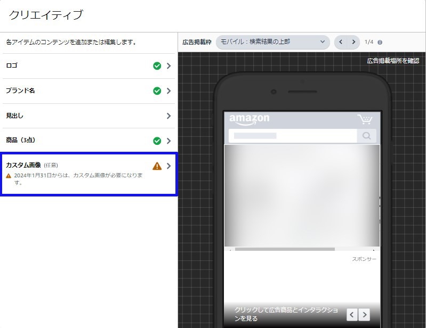Click the shopping cart icon in preview
The image size is (426, 328).
(x=365, y=119)
